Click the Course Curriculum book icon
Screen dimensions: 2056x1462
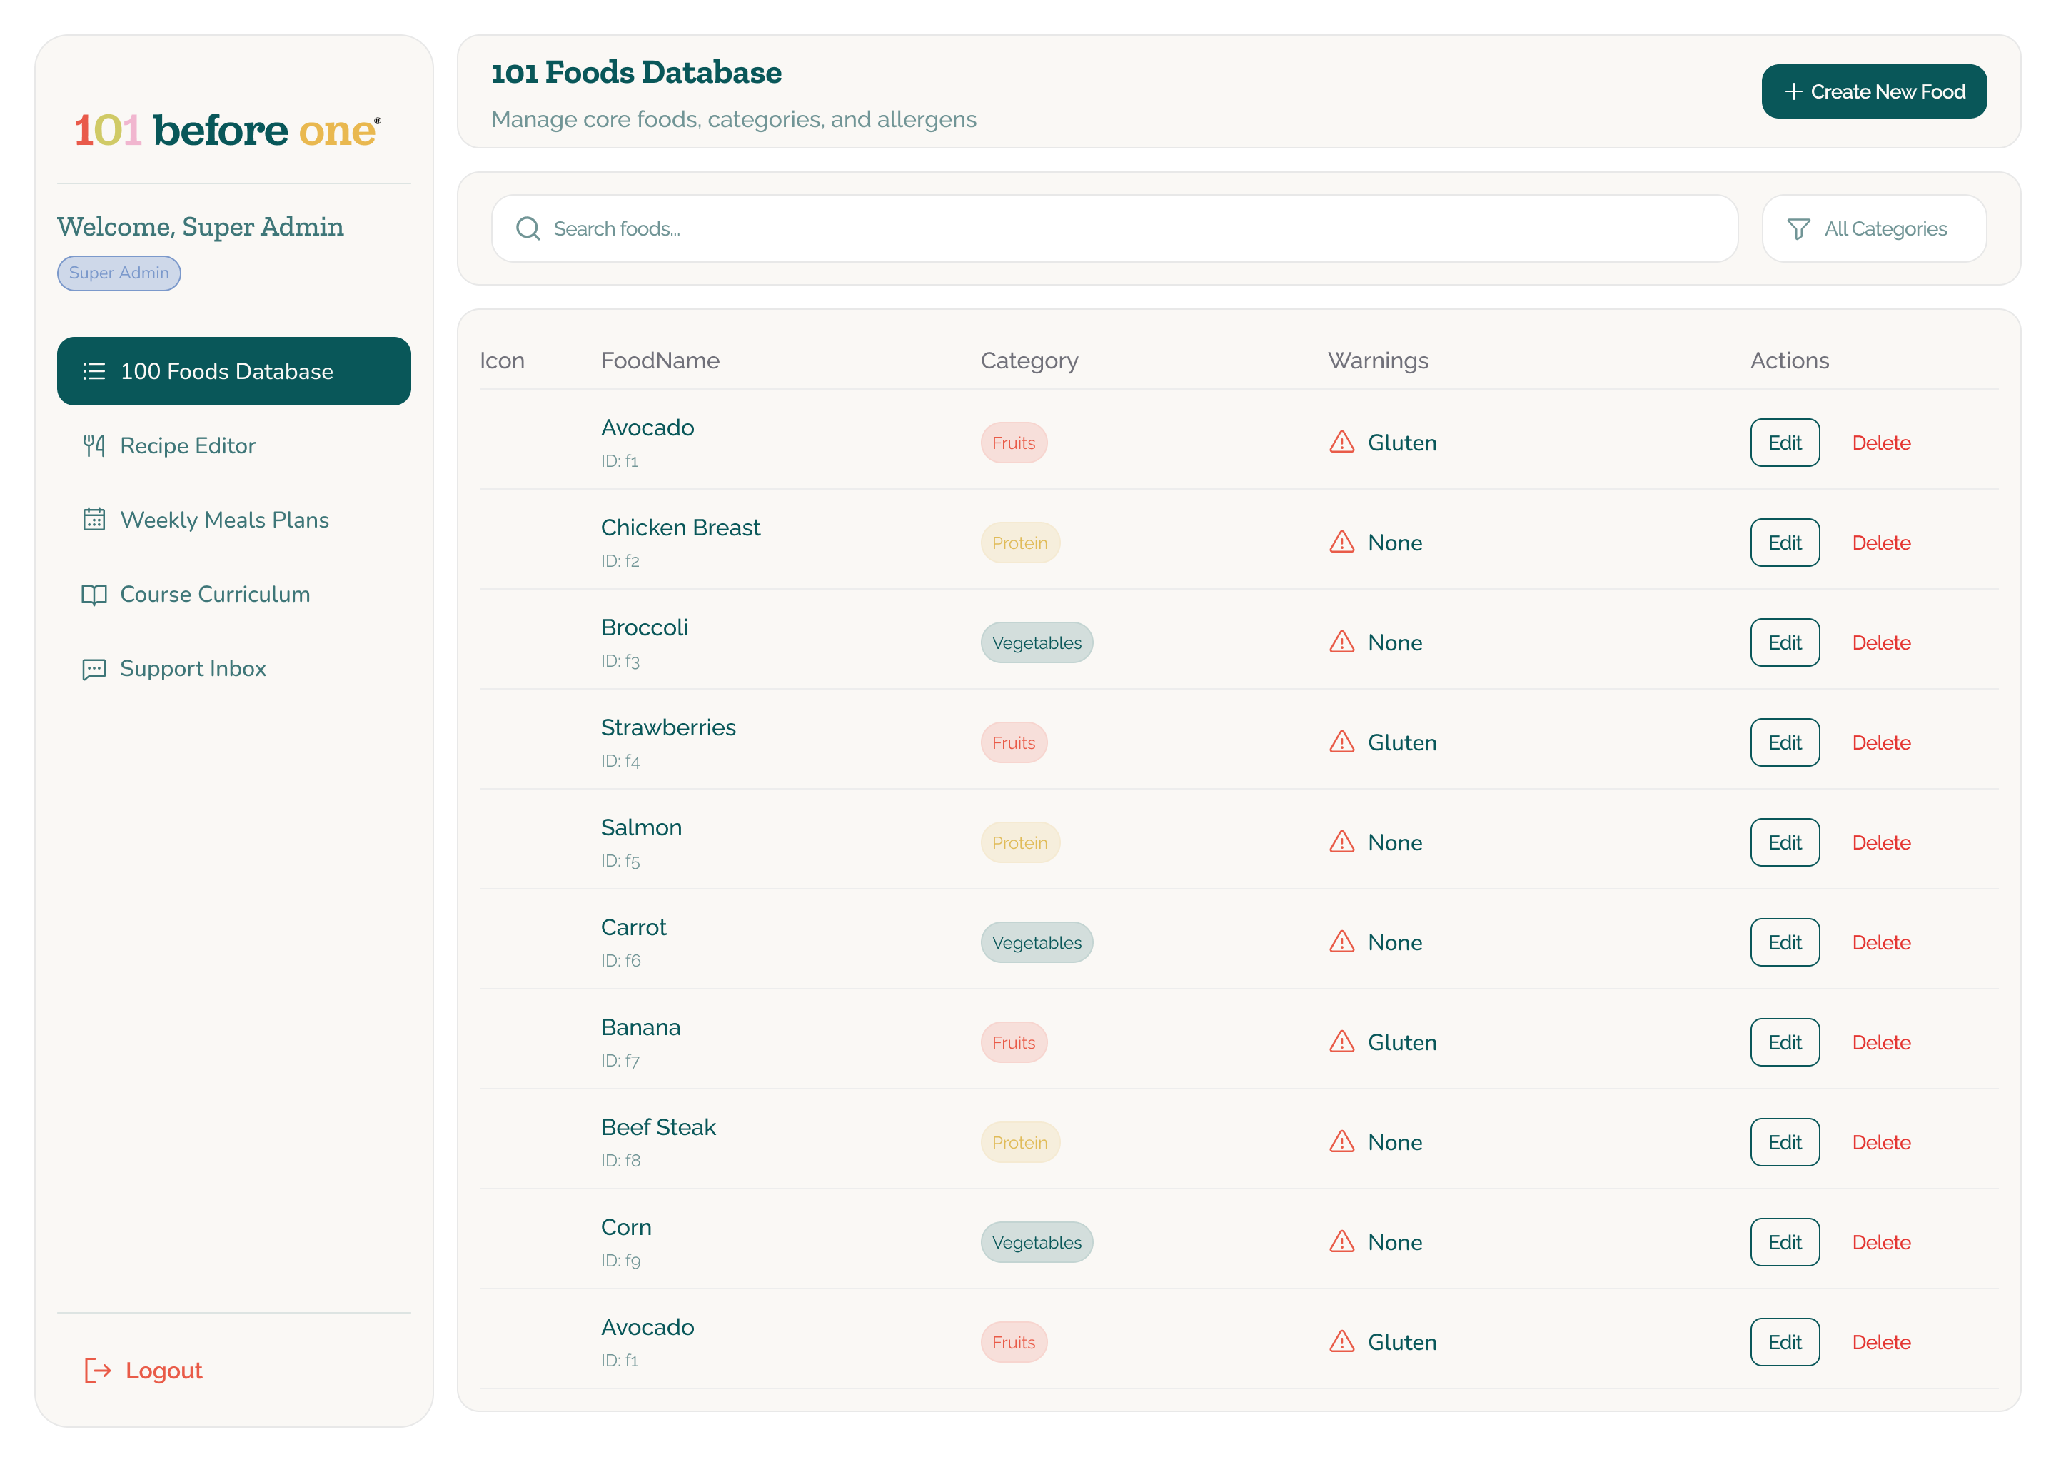tap(94, 594)
